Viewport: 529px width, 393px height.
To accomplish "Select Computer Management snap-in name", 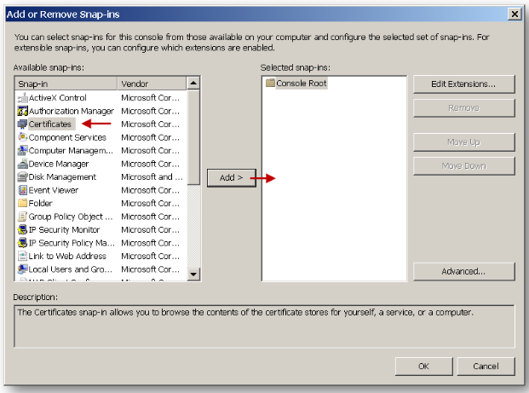I will (x=71, y=151).
